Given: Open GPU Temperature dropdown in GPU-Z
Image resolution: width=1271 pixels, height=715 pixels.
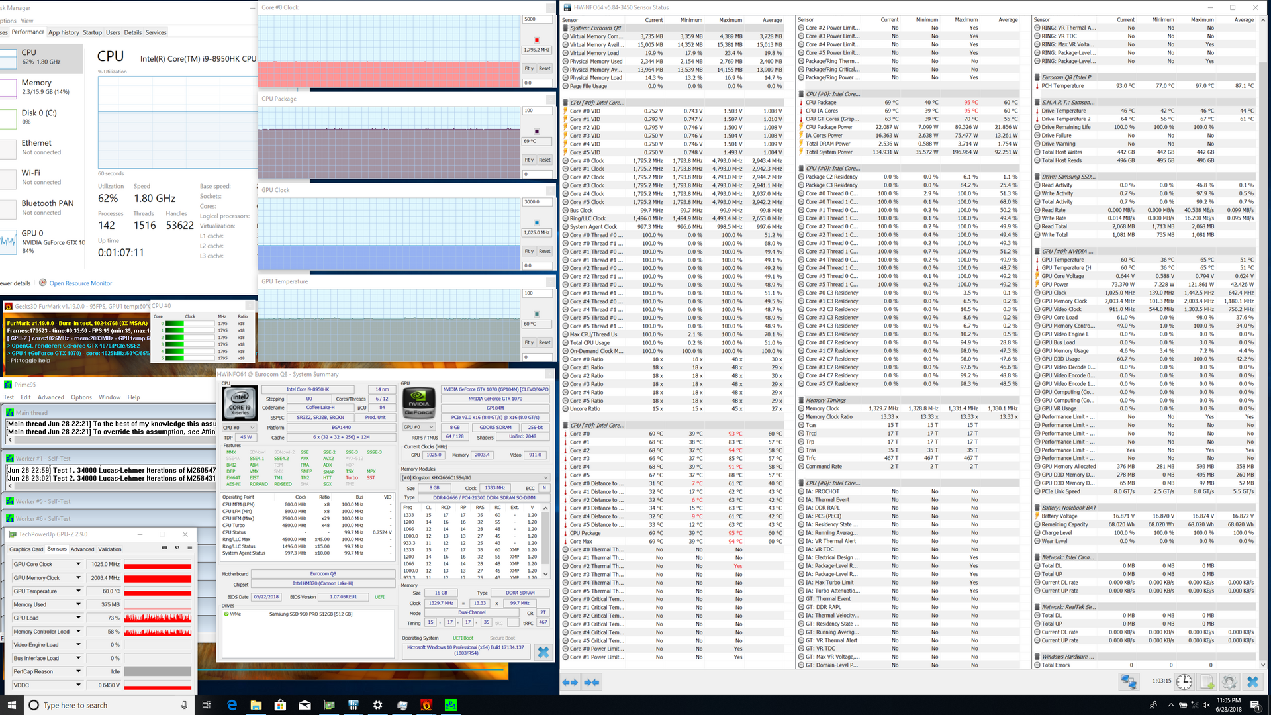Looking at the screenshot, I should tap(78, 591).
